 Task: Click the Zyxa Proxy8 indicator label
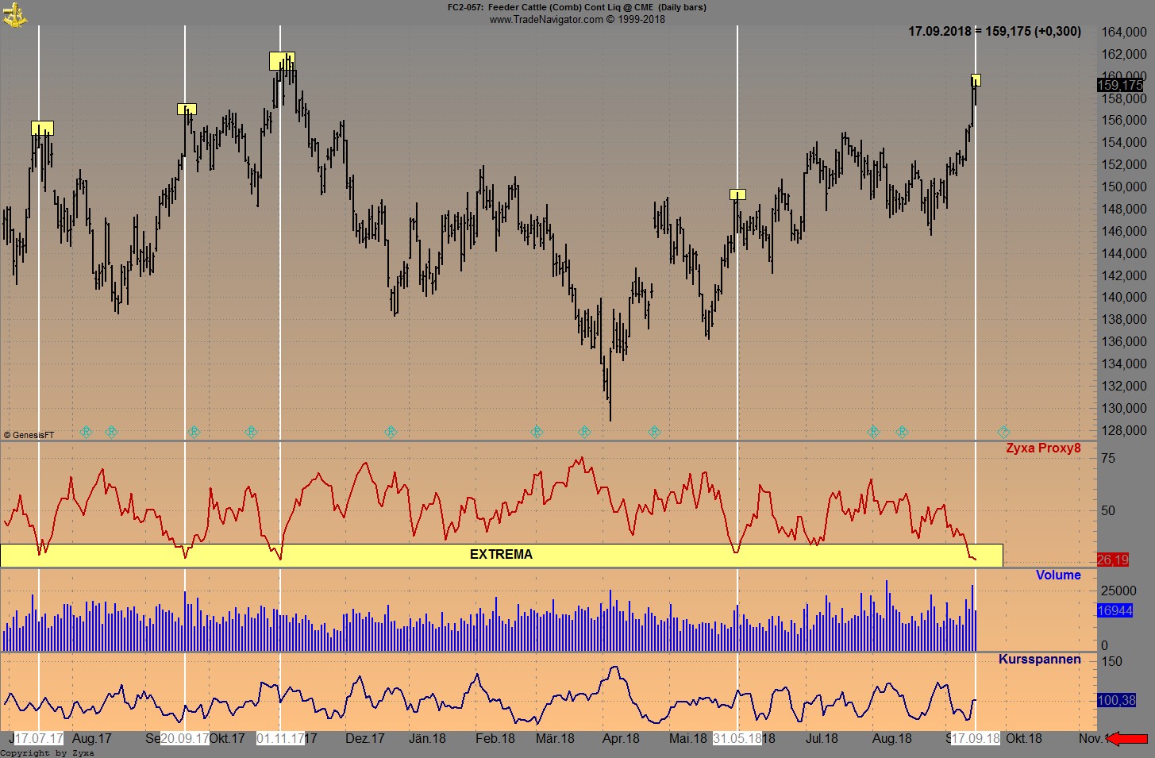pos(1043,448)
